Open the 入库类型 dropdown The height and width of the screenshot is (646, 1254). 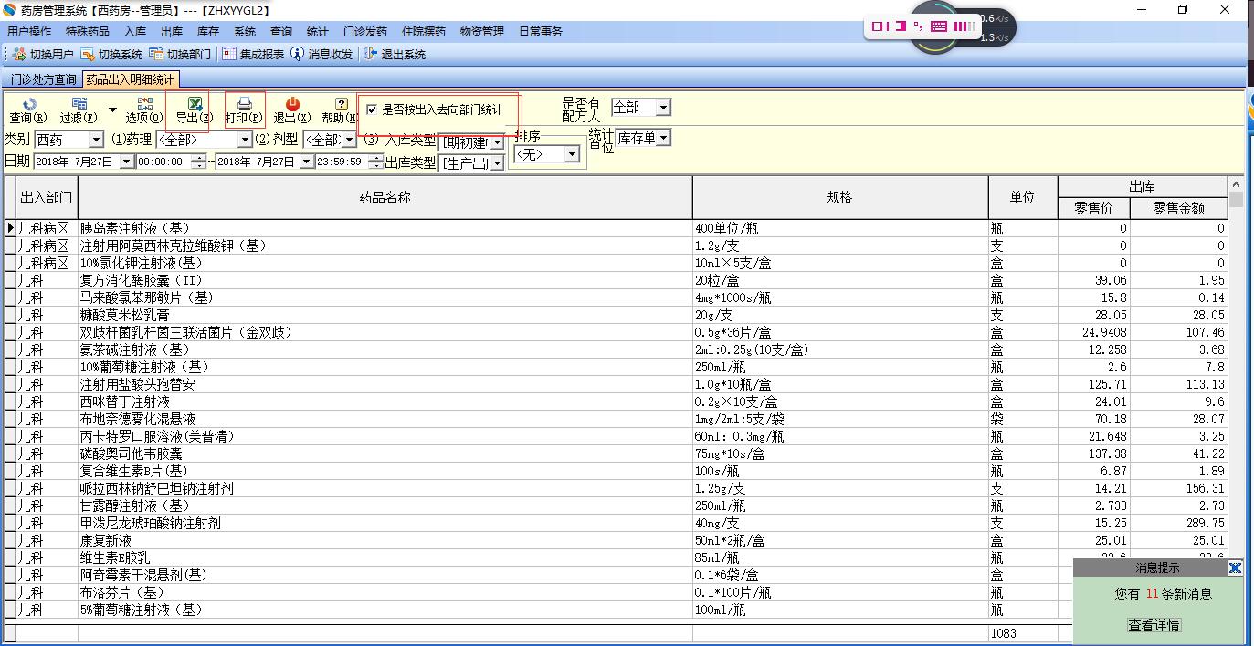pyautogui.click(x=497, y=142)
